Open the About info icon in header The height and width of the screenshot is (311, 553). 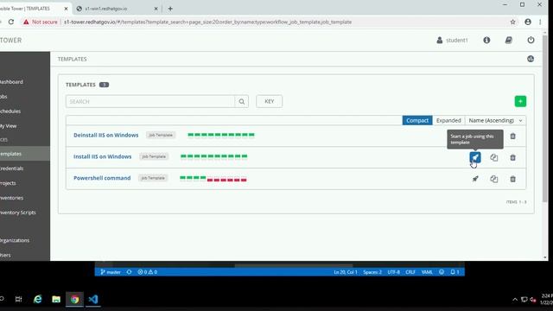pyautogui.click(x=486, y=41)
